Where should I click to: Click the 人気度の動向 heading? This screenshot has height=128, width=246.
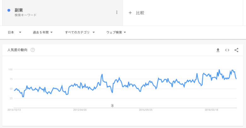(17, 50)
